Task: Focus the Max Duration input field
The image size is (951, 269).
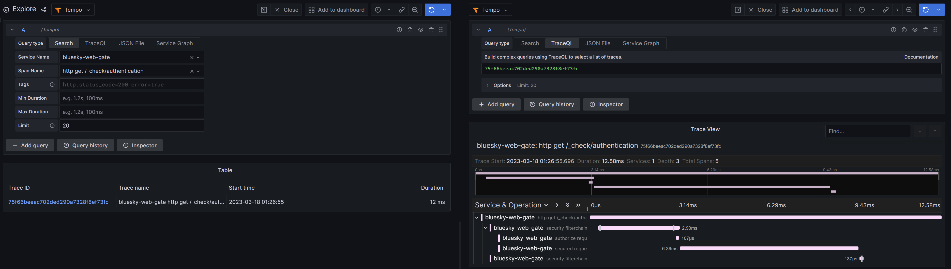Action: point(132,112)
